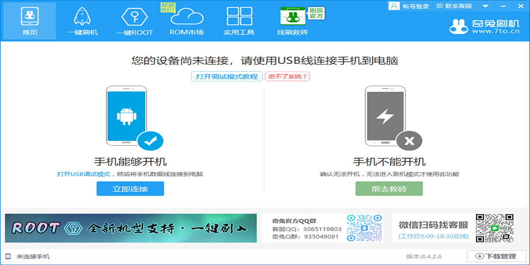Open the 实用工具 (Utilities) panel
The image size is (530, 265).
point(238,20)
